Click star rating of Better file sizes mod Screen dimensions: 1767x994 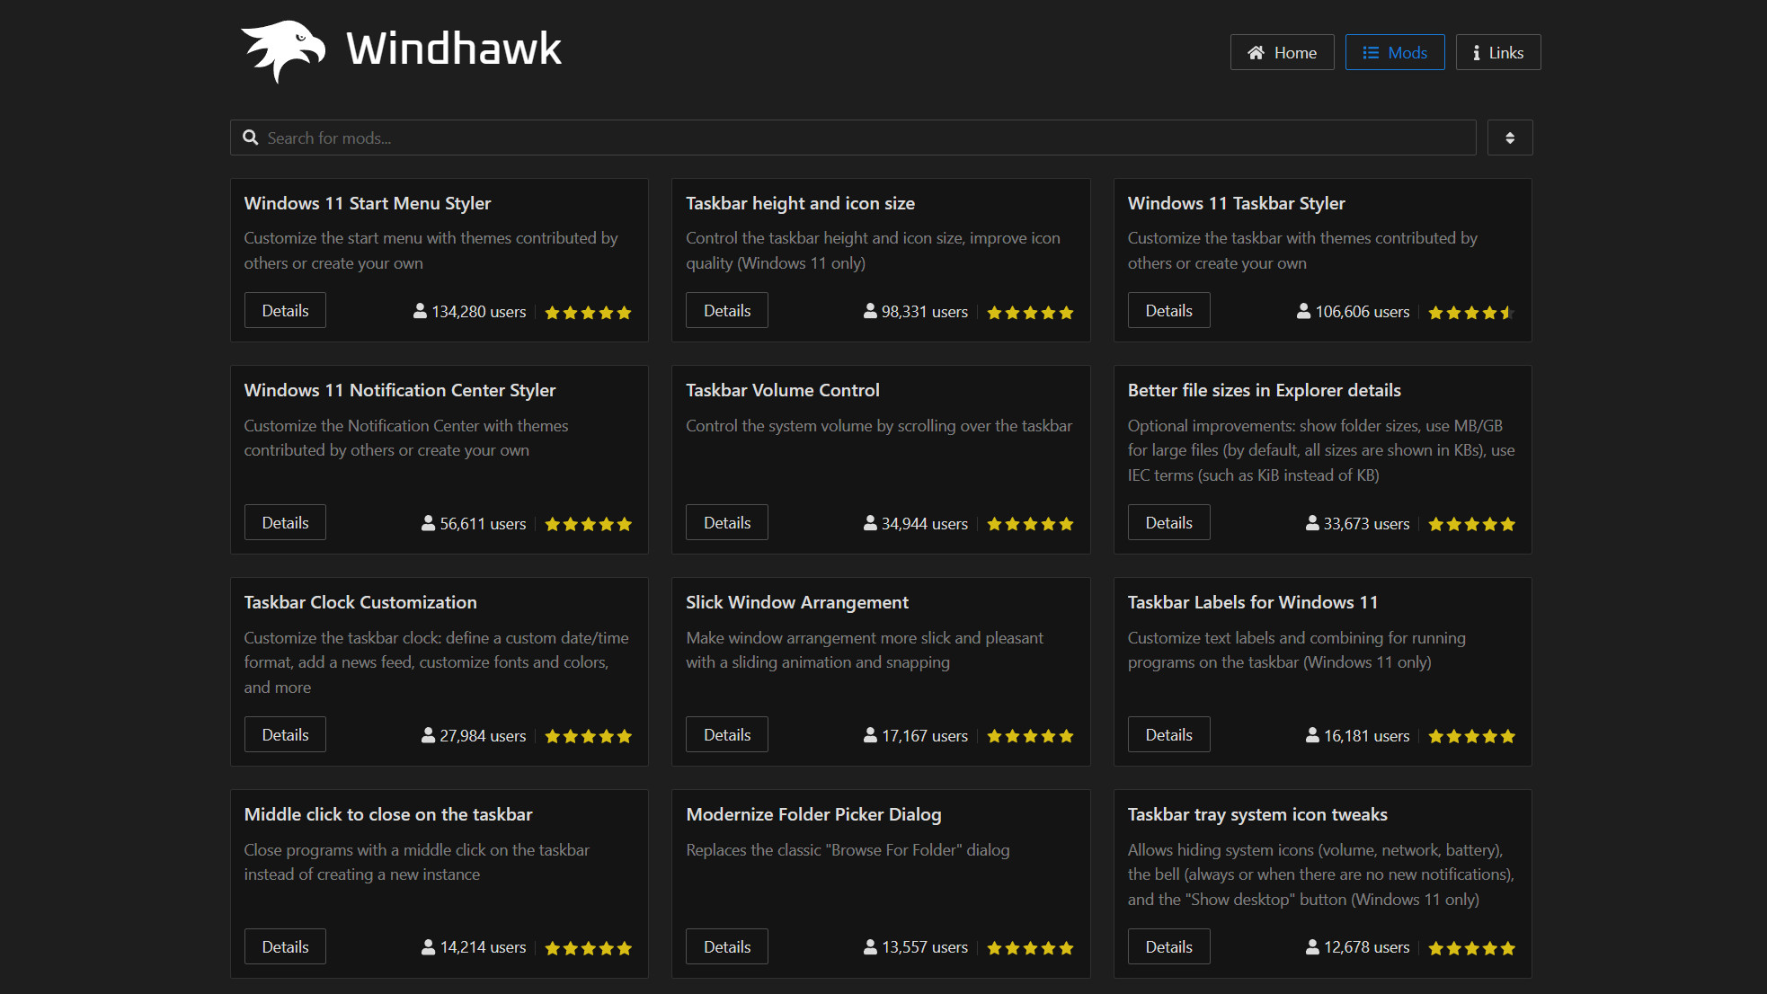pos(1472,524)
